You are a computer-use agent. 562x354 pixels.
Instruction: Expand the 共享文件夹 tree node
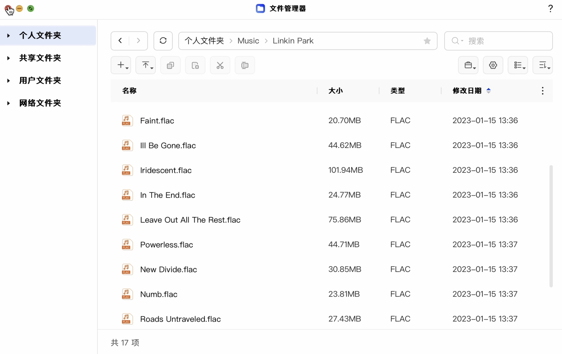(x=9, y=58)
